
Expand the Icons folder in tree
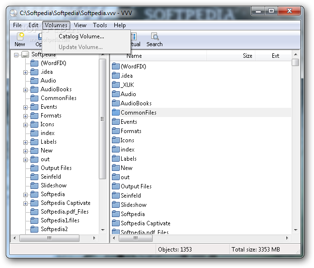25,125
